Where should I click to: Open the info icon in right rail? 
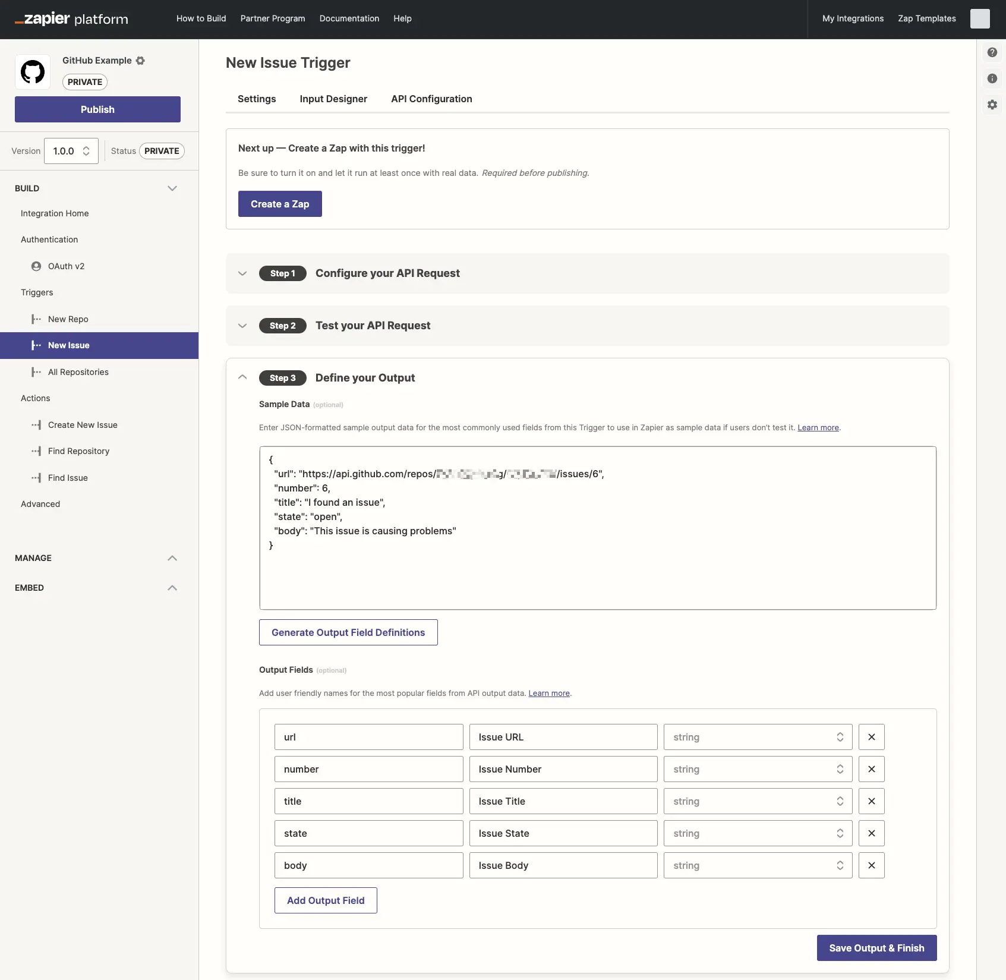[992, 78]
